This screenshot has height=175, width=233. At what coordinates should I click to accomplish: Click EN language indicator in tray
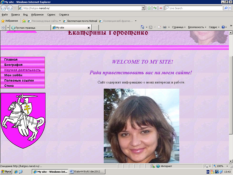point(208,172)
